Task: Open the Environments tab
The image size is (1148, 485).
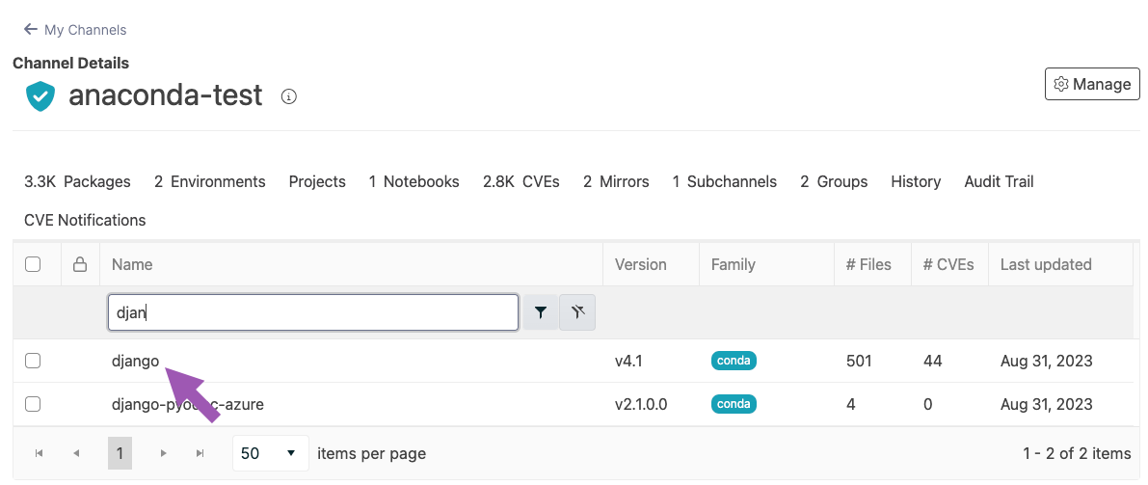Action: [209, 181]
